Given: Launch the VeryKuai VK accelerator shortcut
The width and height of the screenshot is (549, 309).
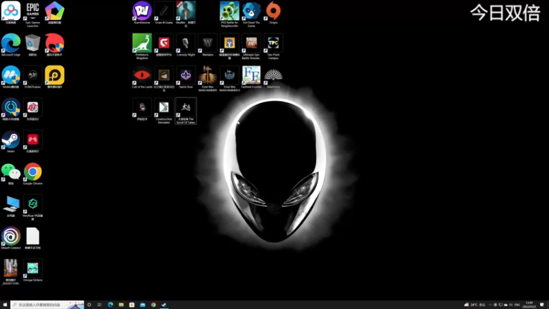Looking at the screenshot, I should point(32,207).
